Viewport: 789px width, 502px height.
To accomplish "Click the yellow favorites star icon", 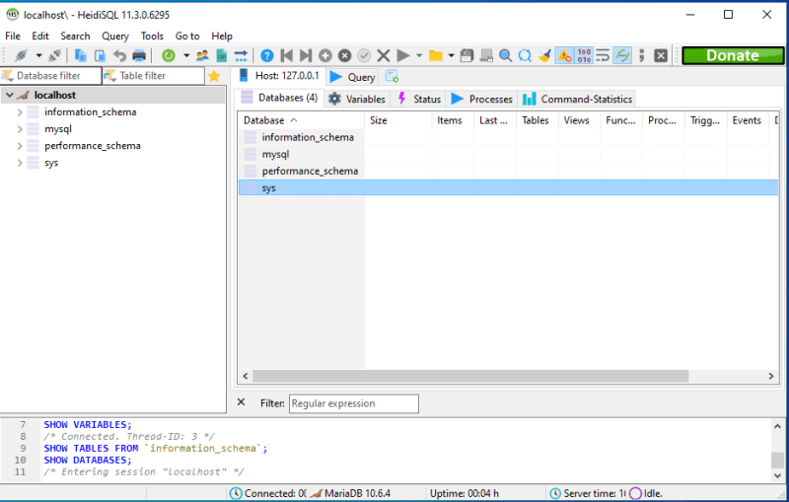I will pos(214,76).
